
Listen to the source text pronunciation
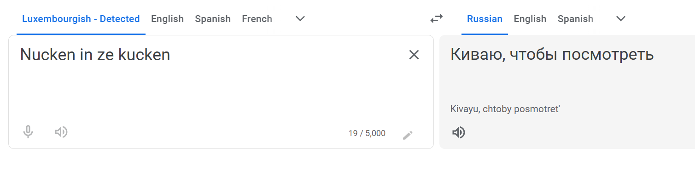[x=61, y=132]
